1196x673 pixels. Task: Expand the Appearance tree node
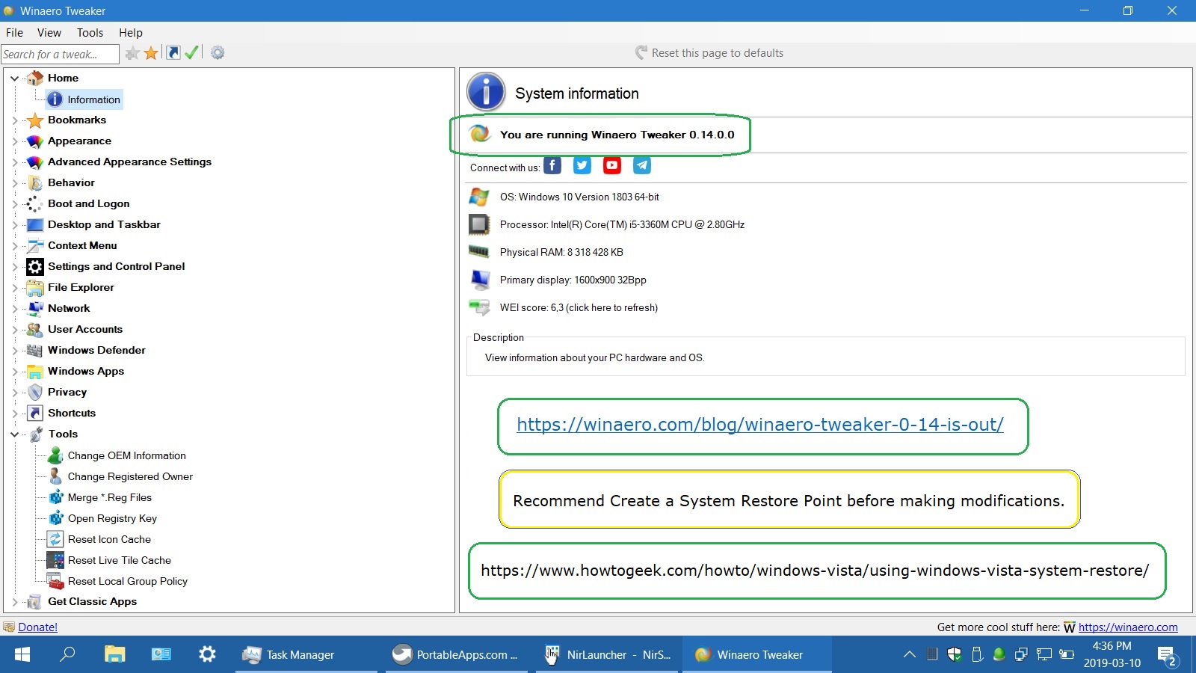tap(14, 141)
